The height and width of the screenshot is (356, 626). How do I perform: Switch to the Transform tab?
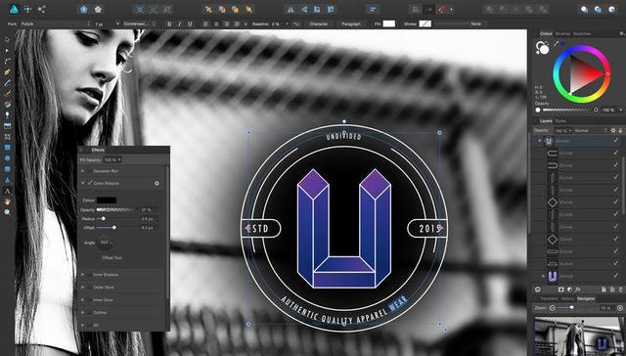549,298
